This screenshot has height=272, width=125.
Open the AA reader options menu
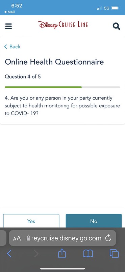pos(17,238)
